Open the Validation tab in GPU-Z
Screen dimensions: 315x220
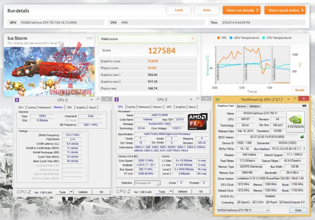pos(254,106)
